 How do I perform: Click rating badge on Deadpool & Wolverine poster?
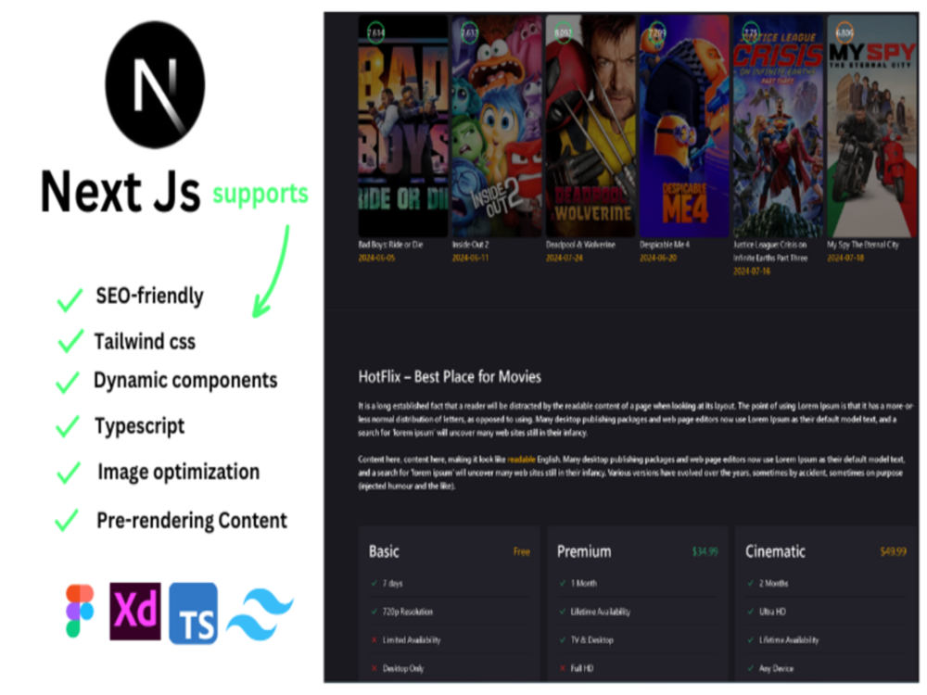pyautogui.click(x=563, y=32)
